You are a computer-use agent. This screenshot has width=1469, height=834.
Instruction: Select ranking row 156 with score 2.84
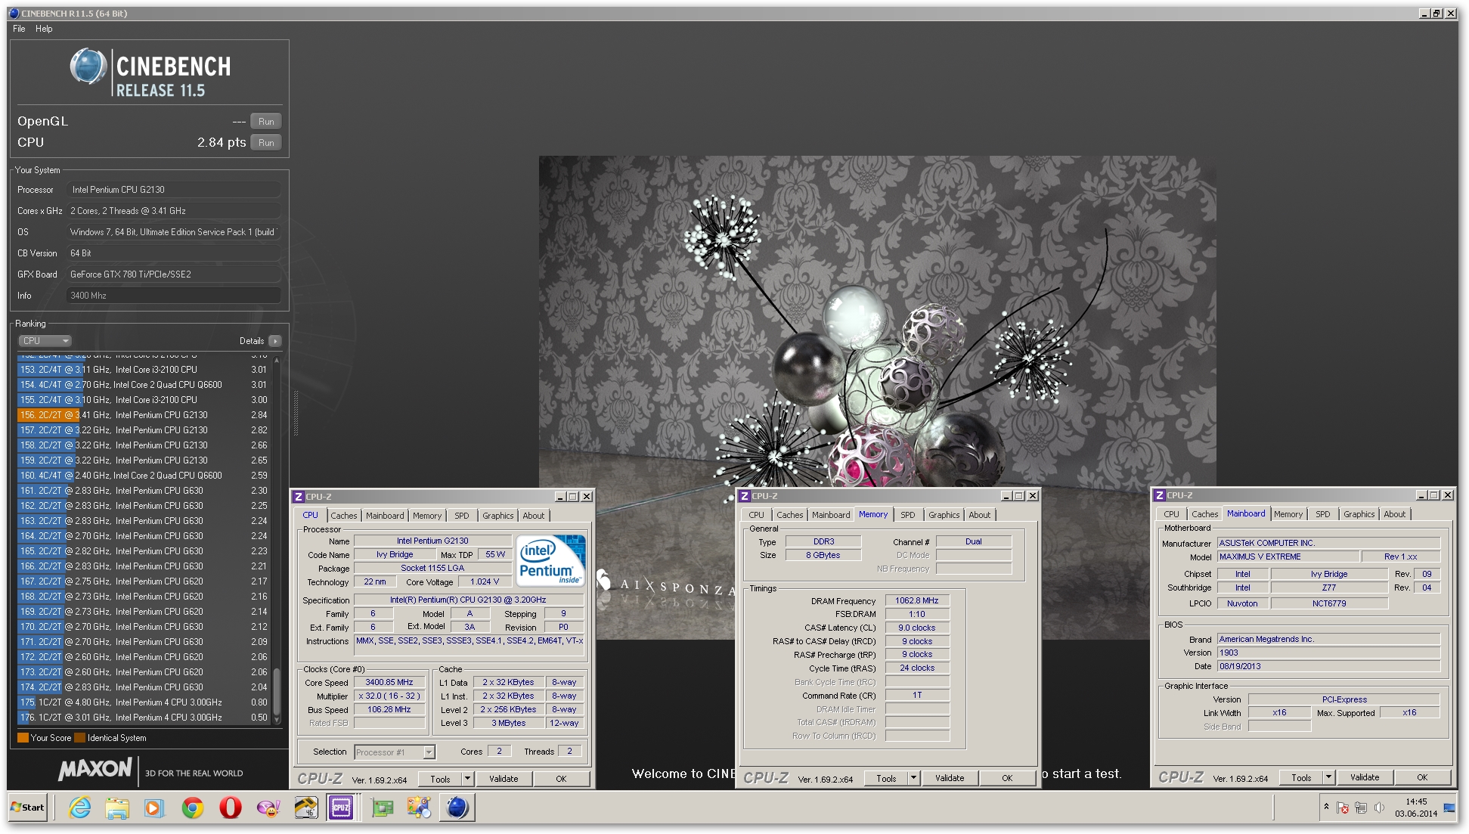click(144, 415)
